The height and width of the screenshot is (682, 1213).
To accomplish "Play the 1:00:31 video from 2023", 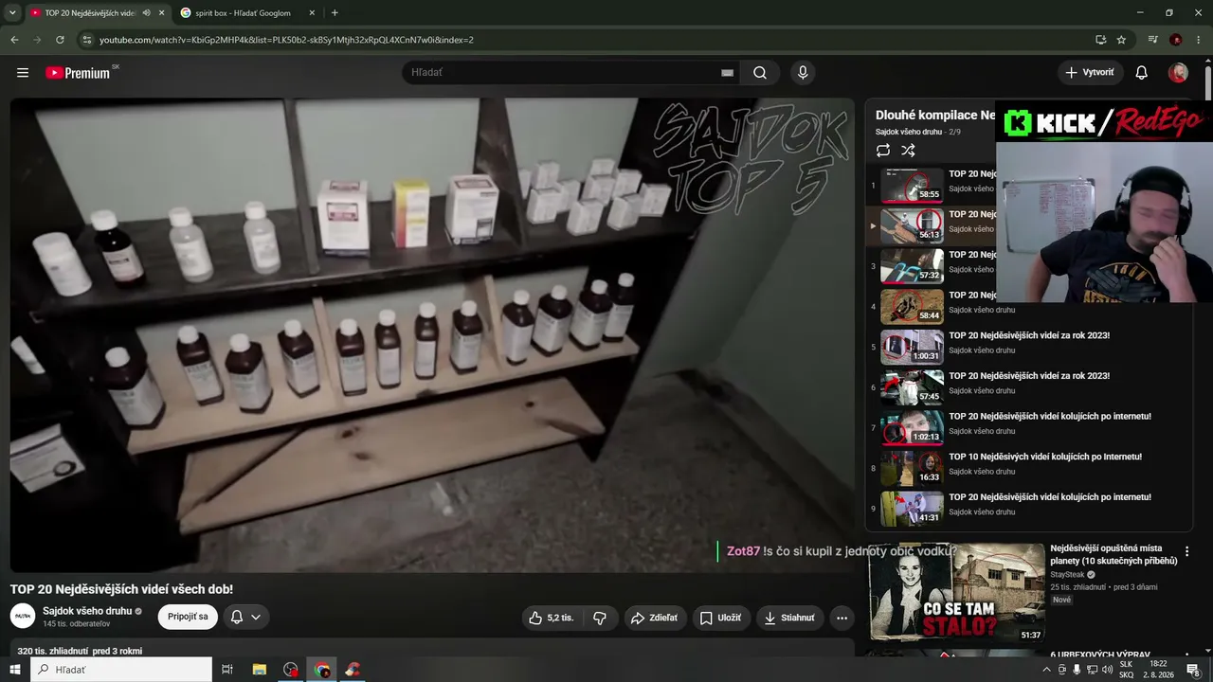I will click(912, 348).
